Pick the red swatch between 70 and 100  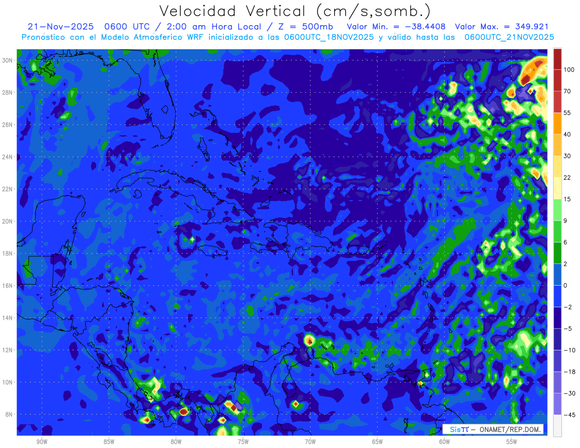557,80
